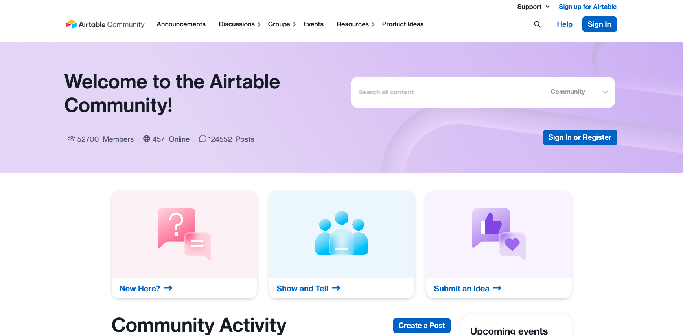Open the search magnifier icon in header
This screenshot has width=683, height=335.
[537, 24]
